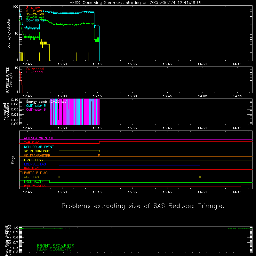Click the '100' y-axis value on the count-rate plot
This screenshot has width=256, height=256.
click(x=15, y=7)
